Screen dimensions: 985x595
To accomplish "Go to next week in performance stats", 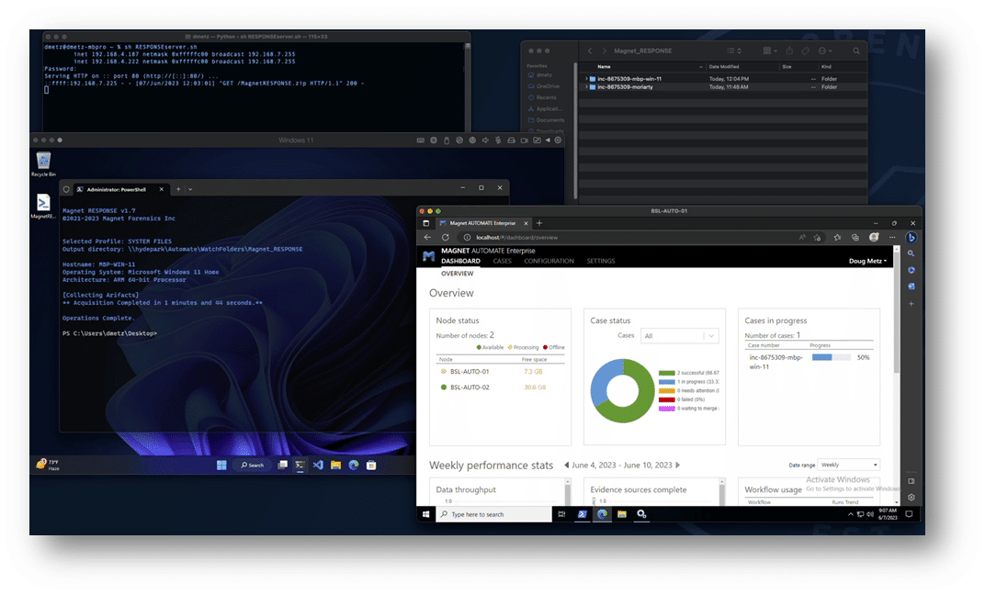I will tap(677, 466).
